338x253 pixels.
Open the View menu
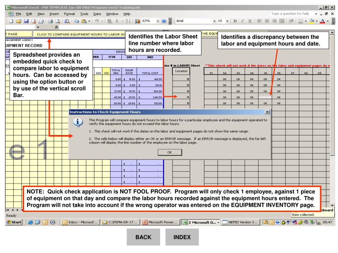tap(41, 14)
